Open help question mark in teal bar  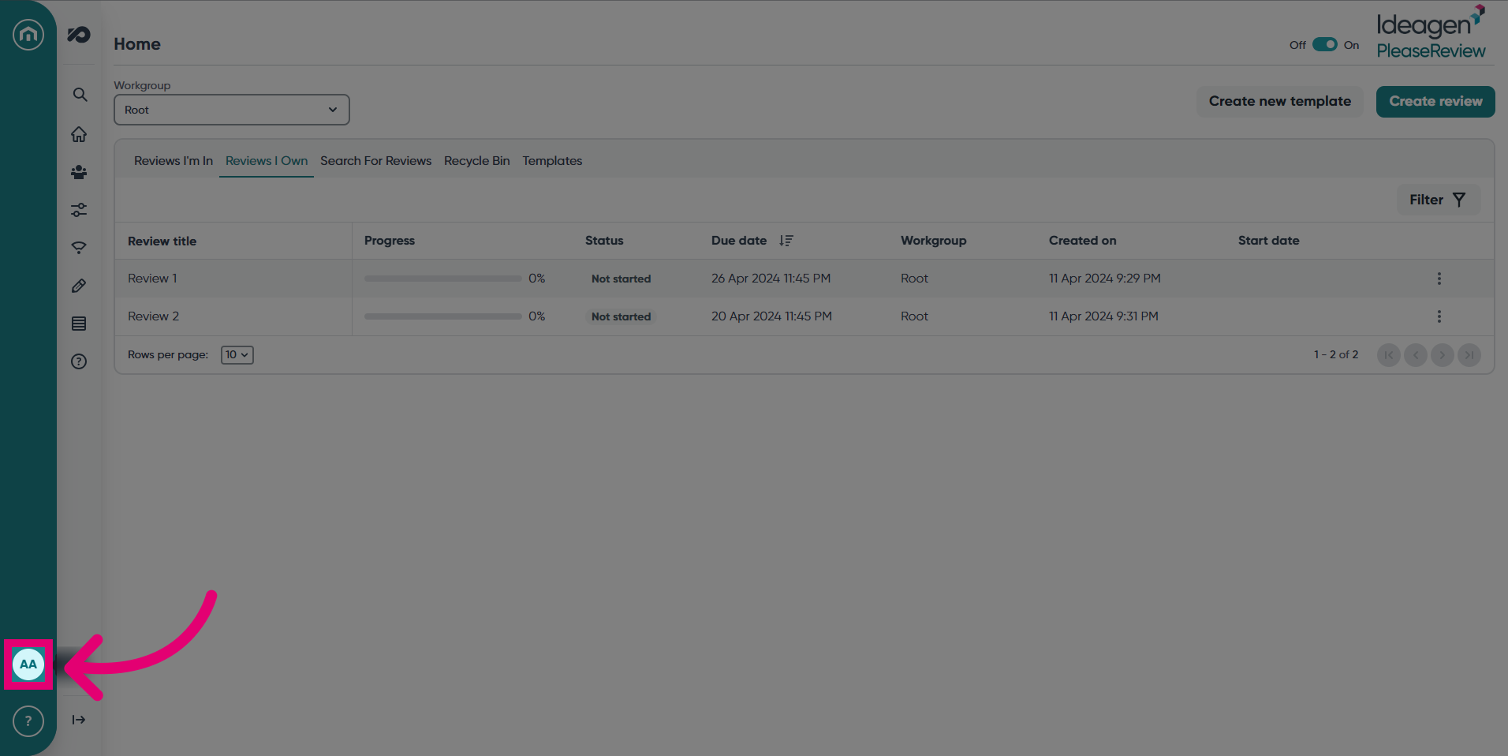pos(28,721)
